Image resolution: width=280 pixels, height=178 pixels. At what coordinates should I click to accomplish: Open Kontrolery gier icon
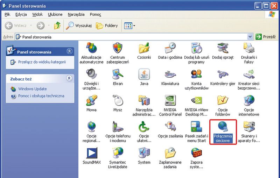223,77
